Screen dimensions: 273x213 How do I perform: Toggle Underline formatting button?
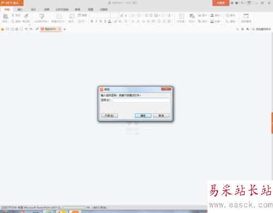tap(100, 21)
